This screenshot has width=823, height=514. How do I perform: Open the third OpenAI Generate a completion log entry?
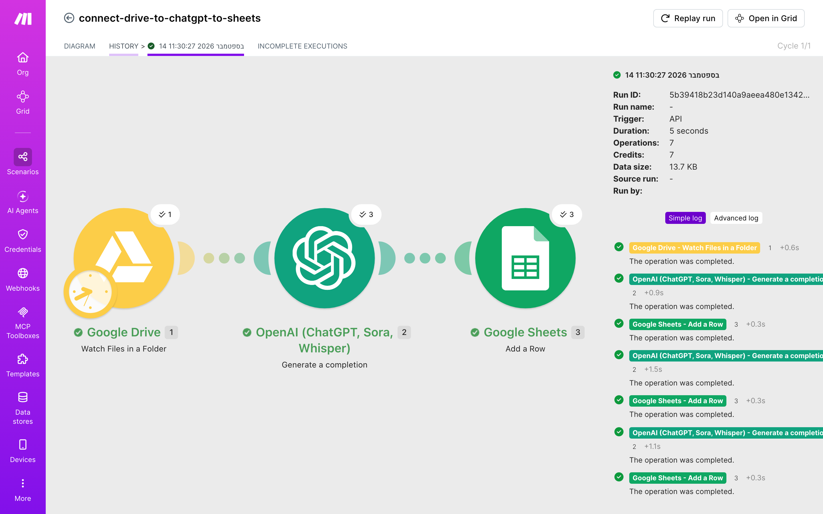coord(726,433)
